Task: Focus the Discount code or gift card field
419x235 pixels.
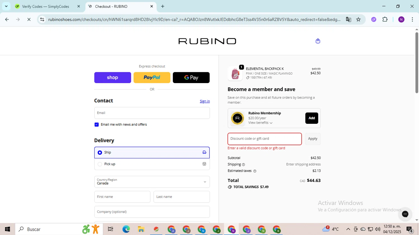Action: [x=265, y=139]
